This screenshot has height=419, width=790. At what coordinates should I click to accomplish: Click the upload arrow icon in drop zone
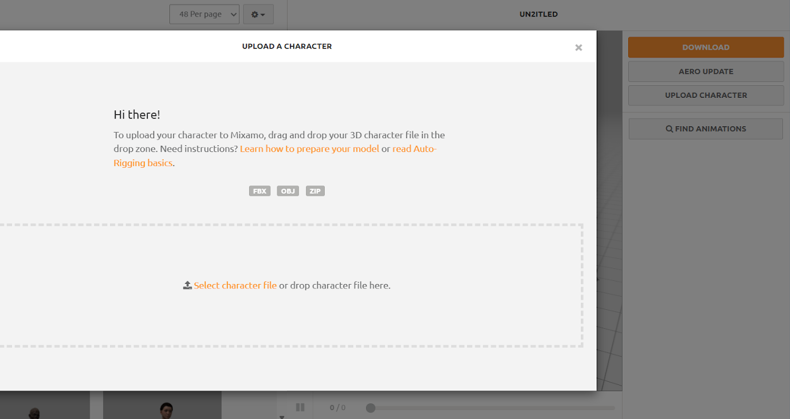(x=188, y=285)
